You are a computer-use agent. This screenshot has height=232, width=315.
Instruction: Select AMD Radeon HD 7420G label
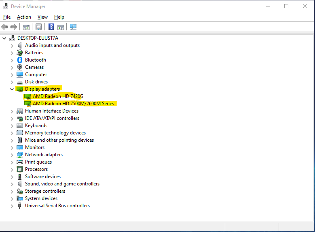tap(58, 96)
